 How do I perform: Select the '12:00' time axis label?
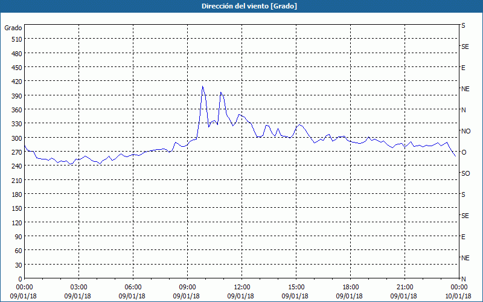[242, 288]
